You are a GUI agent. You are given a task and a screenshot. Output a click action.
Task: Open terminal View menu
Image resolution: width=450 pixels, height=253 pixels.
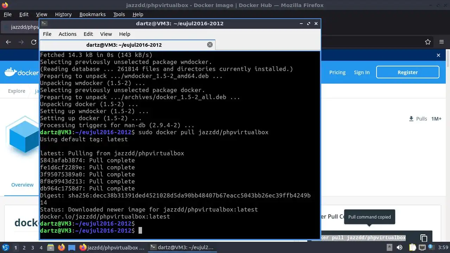click(106, 34)
